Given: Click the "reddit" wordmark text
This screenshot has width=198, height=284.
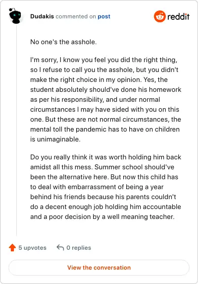Looking at the screenshot, I should click(178, 17).
